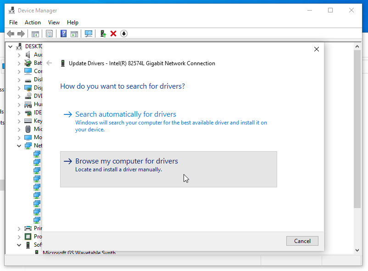Close the Update Drivers dialog

coord(317,49)
